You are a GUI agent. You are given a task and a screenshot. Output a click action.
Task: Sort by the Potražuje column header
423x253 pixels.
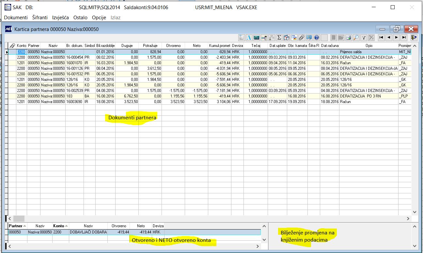click(150, 46)
